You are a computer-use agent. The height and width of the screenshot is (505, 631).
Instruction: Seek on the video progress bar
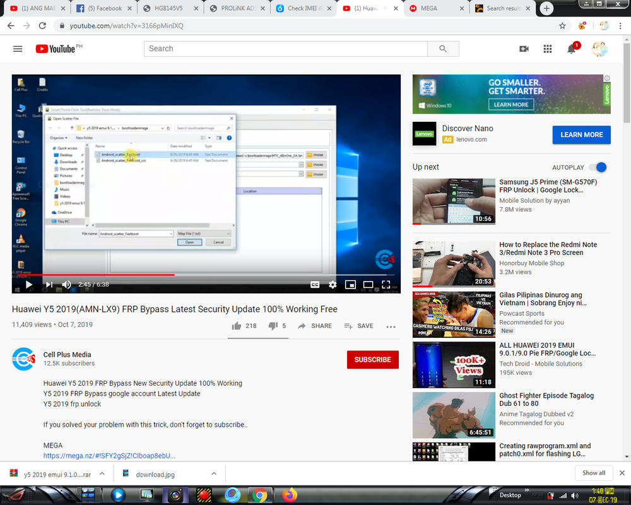coord(206,275)
